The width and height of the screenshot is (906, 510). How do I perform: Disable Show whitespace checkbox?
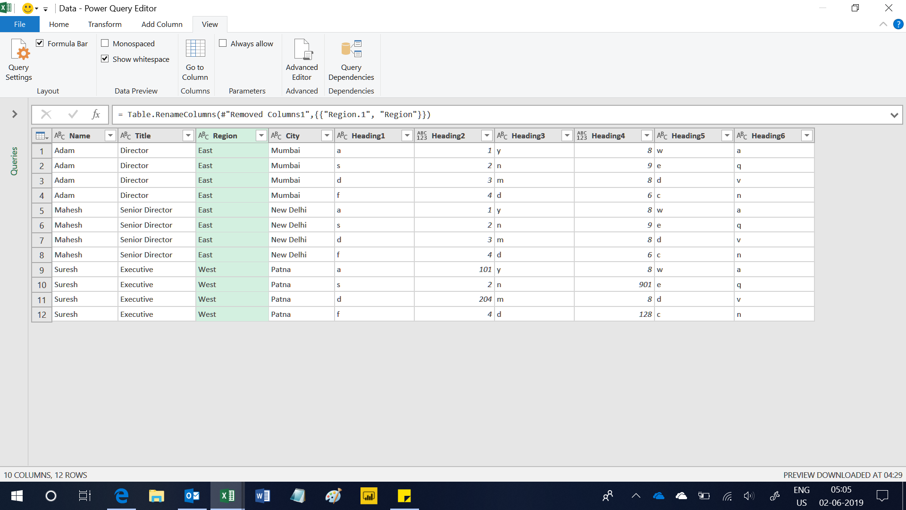tap(105, 59)
